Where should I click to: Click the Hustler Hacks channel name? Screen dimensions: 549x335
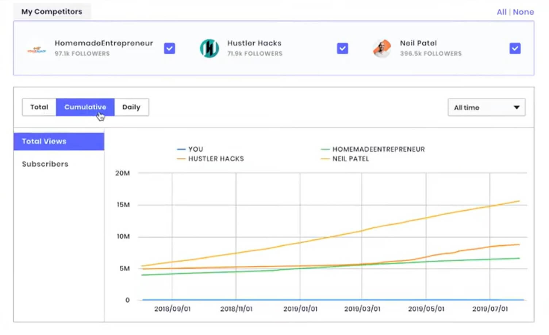coord(254,43)
